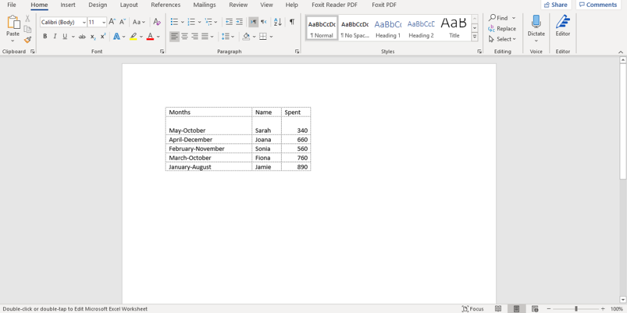
Task: Increase font size with the grow icon
Action: (113, 22)
